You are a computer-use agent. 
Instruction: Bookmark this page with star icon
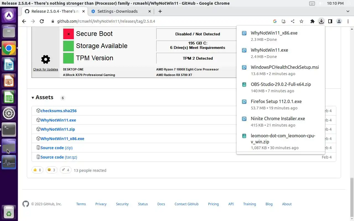click(301, 21)
